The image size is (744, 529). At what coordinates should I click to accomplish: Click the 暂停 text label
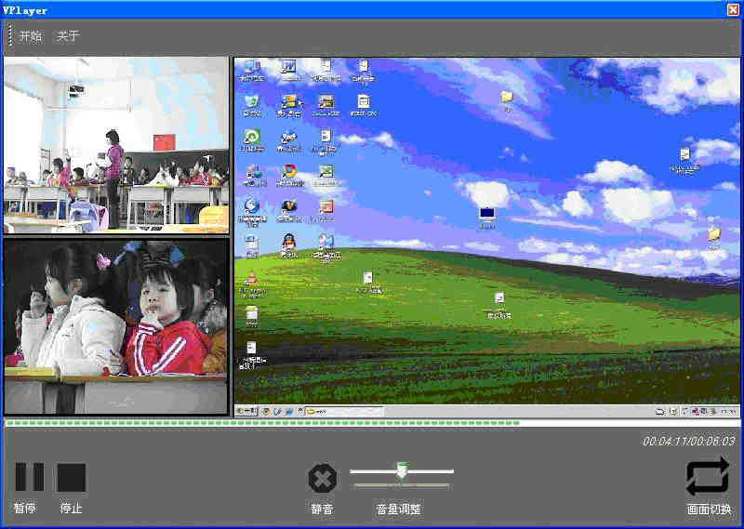point(25,509)
